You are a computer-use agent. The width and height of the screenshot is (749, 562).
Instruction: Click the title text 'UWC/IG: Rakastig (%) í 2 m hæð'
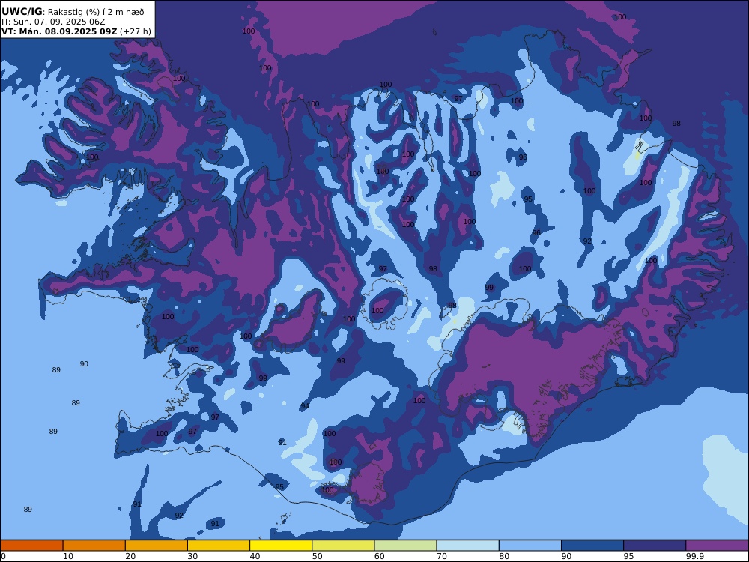(x=73, y=12)
